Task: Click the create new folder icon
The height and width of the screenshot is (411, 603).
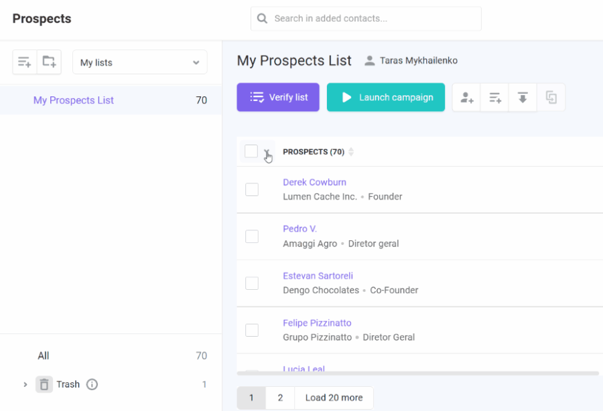Action: click(49, 62)
